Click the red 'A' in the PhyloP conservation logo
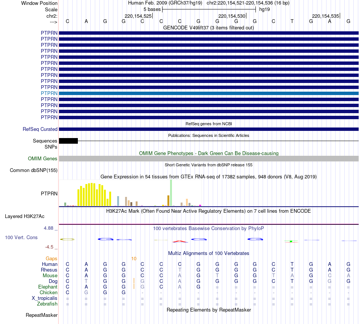The image size is (359, 324). click(x=180, y=241)
